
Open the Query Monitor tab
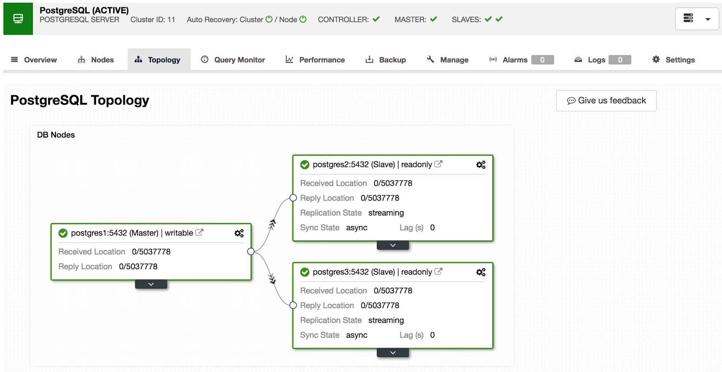tap(233, 60)
